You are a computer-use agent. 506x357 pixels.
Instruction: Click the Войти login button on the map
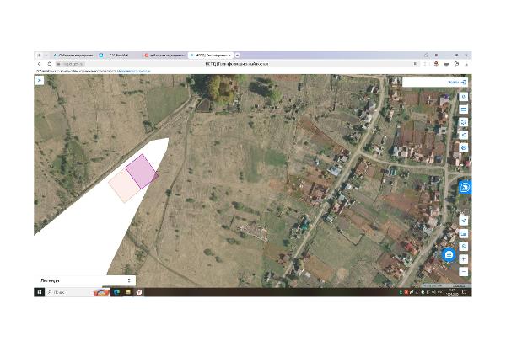click(457, 83)
